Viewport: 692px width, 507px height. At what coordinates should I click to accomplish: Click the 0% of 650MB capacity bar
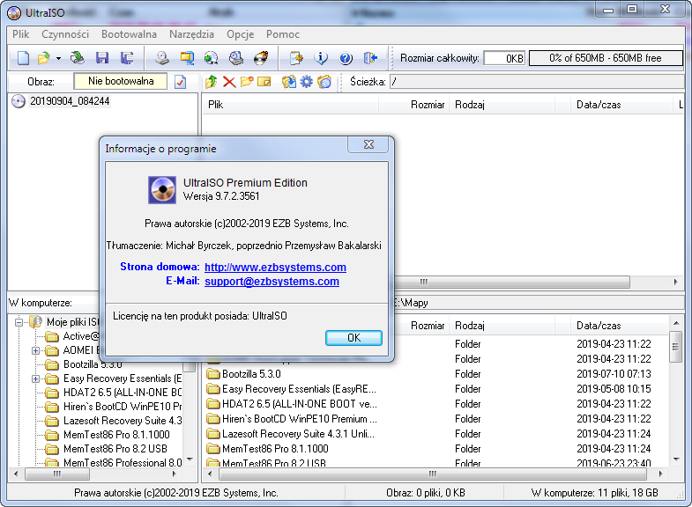pos(606,58)
